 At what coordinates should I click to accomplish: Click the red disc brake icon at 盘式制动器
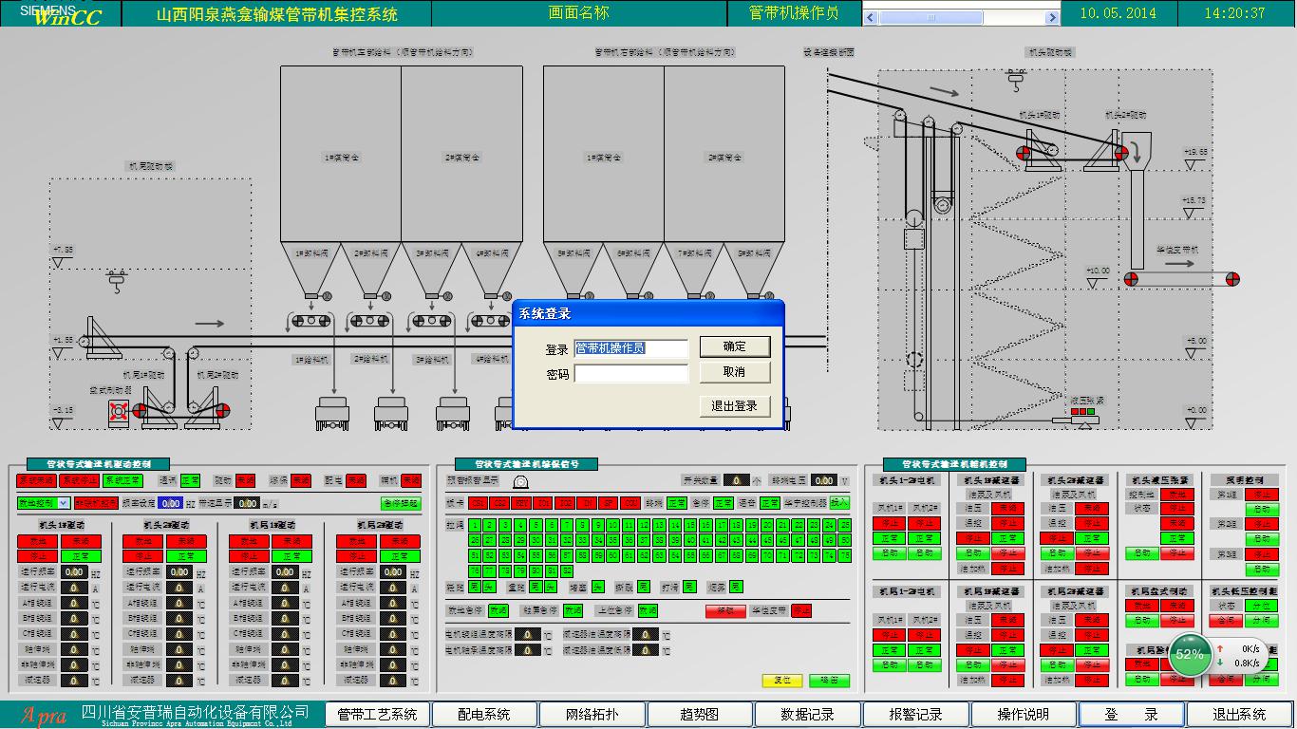point(119,411)
